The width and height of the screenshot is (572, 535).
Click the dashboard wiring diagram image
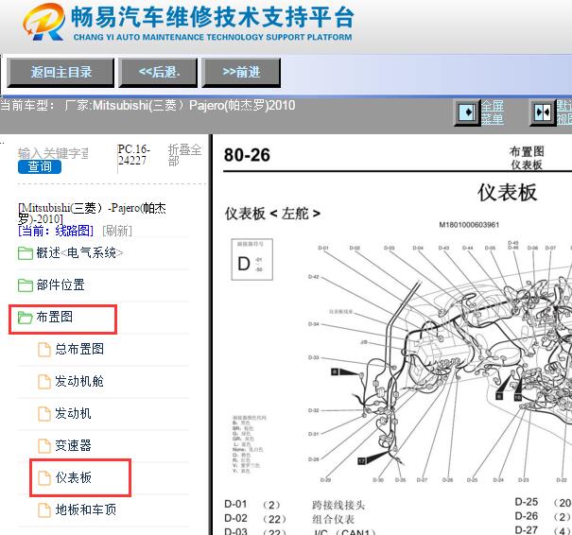440,361
